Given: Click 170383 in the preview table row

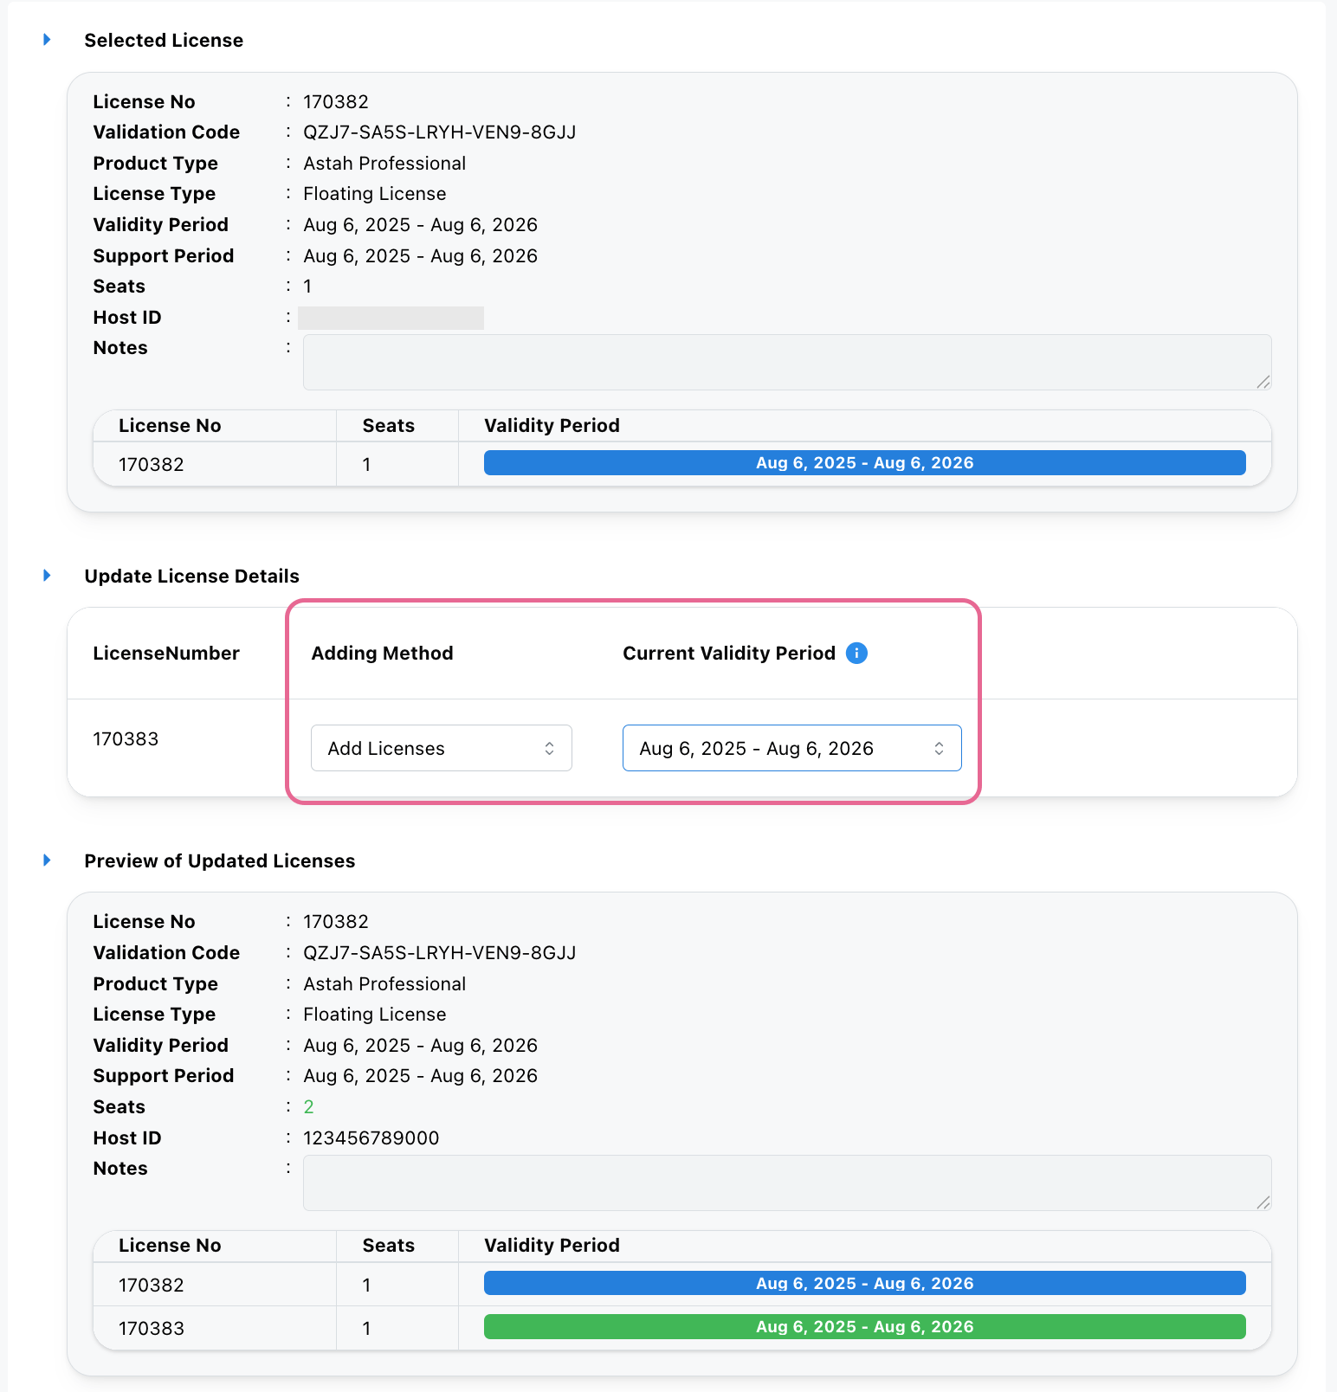Looking at the screenshot, I should click(x=152, y=1329).
